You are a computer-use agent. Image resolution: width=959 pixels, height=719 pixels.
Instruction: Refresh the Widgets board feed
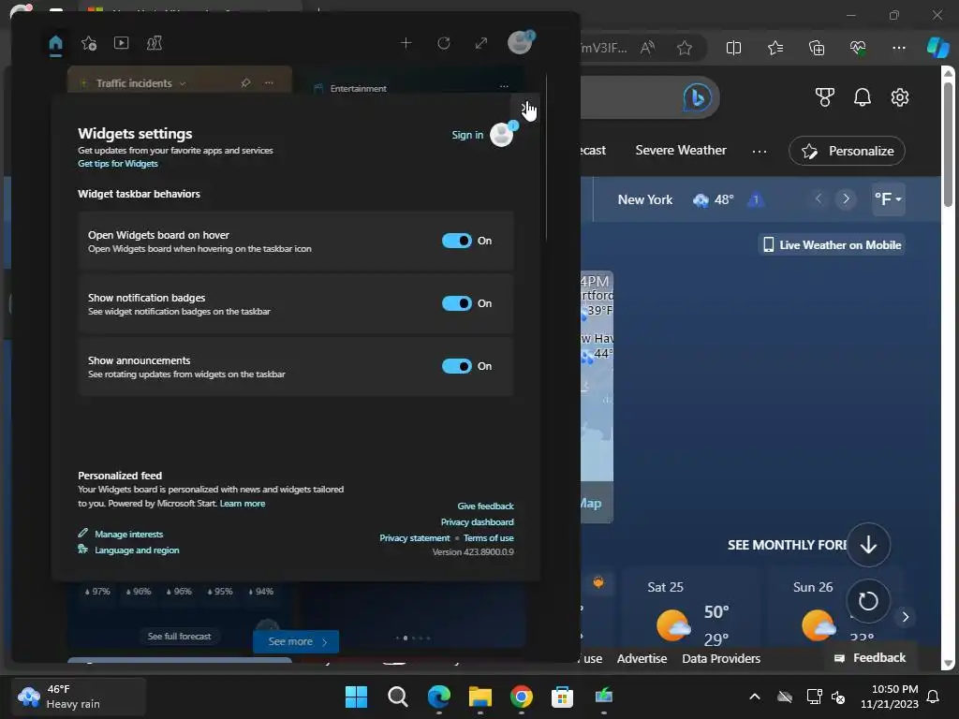tap(443, 43)
